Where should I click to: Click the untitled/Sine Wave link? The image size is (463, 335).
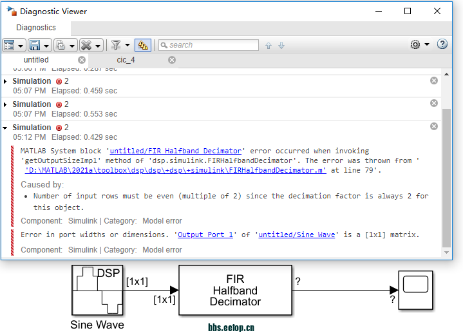coord(297,235)
